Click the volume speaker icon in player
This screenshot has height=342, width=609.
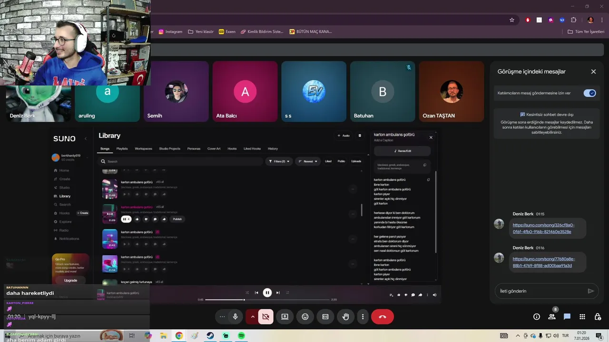tap(434, 295)
